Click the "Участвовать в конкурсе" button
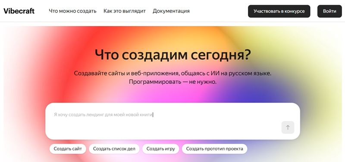Viewport: 345px width, 162px height. 279,11
